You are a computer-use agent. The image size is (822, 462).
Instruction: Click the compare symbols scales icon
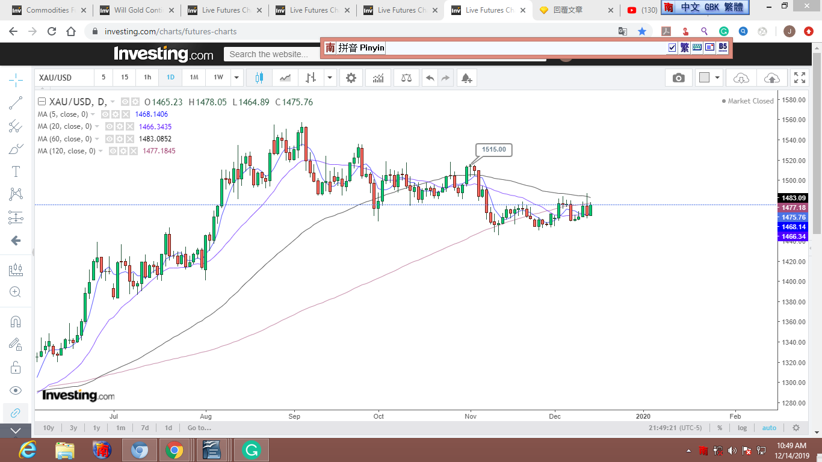(406, 78)
